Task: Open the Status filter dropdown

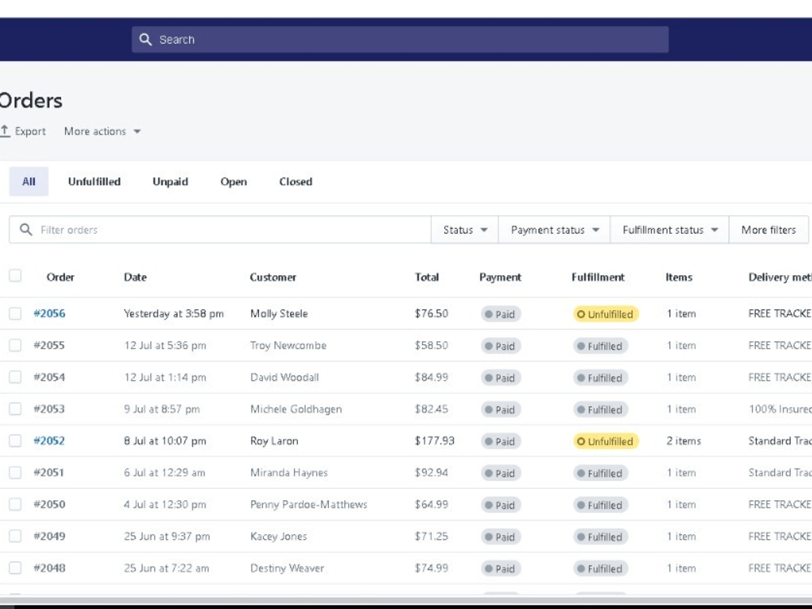Action: pyautogui.click(x=464, y=230)
